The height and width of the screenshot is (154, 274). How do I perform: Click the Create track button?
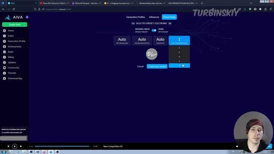[x=15, y=25]
